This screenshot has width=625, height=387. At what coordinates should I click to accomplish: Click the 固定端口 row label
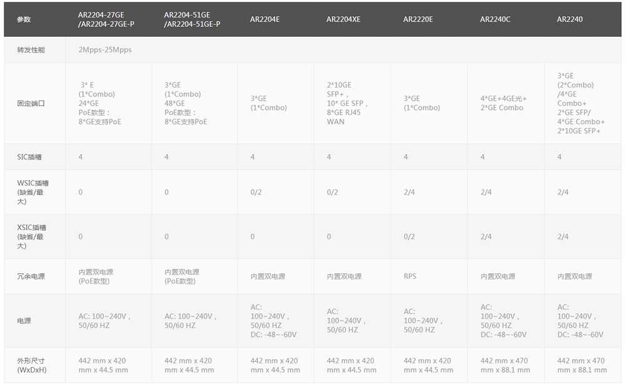coord(31,103)
